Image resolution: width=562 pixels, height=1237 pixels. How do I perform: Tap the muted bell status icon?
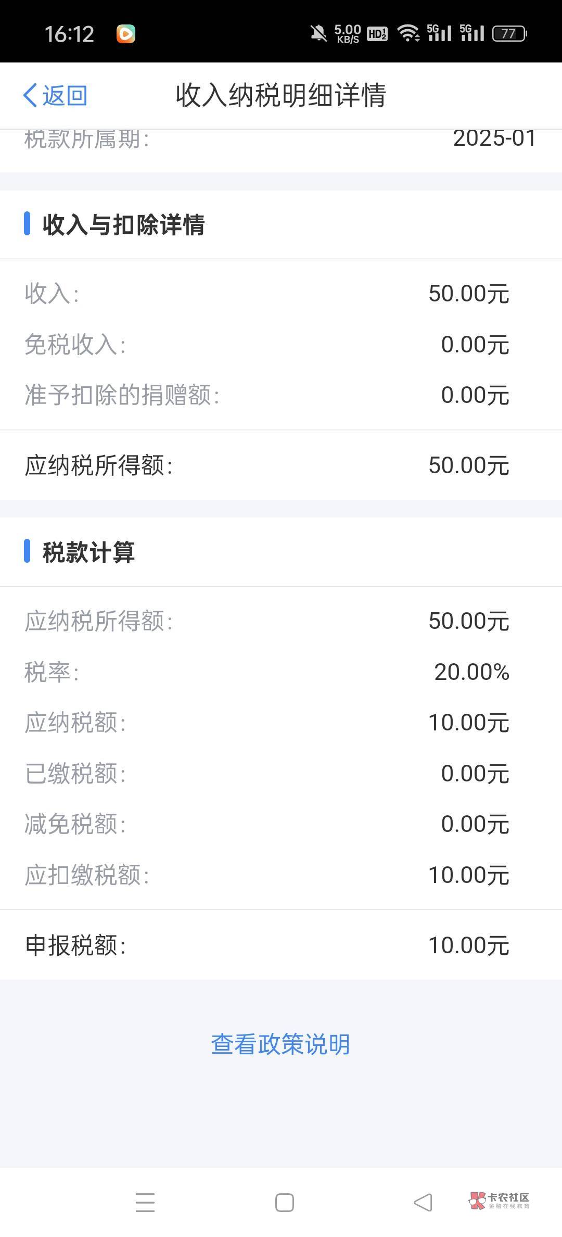pyautogui.click(x=318, y=34)
